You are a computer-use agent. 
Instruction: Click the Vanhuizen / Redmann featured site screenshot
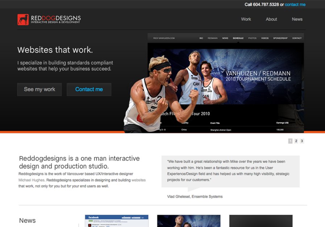(226, 83)
